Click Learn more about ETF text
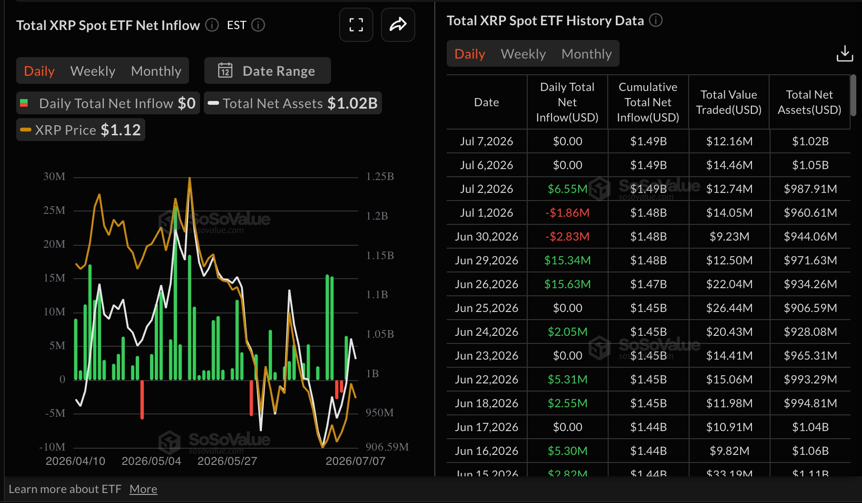Screen dimensions: 862x503 (x=65, y=489)
